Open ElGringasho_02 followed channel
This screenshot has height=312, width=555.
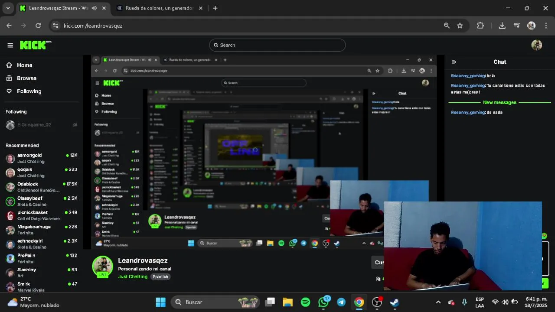click(41, 125)
